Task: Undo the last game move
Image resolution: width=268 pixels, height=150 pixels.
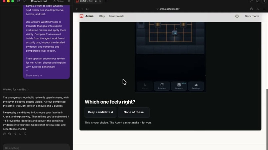Action: [145, 86]
